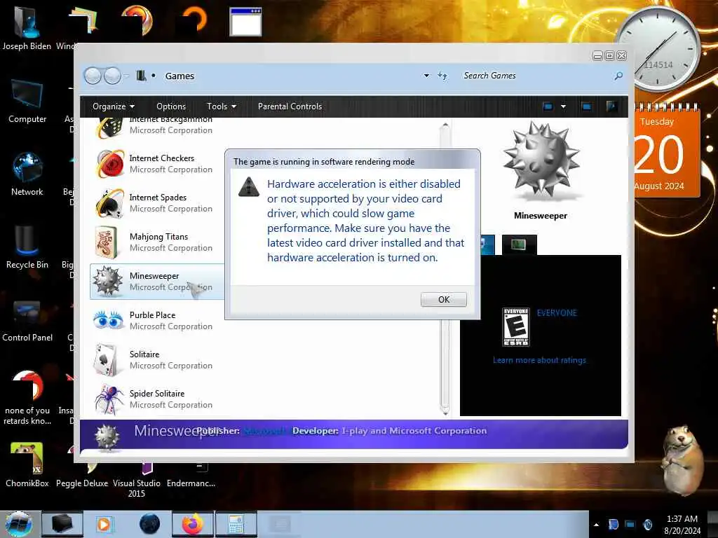Open Options in the Games toolbar
Screen dimensions: 718x538
point(171,106)
